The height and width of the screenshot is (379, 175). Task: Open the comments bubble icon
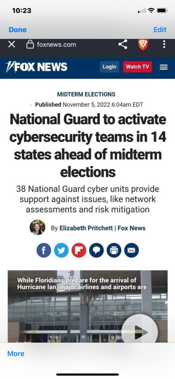tap(96, 250)
